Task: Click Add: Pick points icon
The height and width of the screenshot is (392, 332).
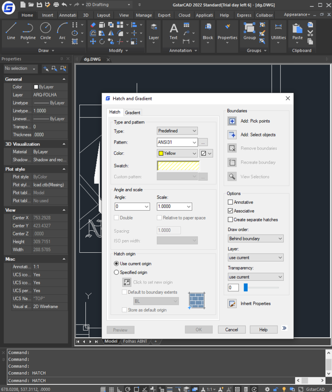Action: pyautogui.click(x=232, y=121)
